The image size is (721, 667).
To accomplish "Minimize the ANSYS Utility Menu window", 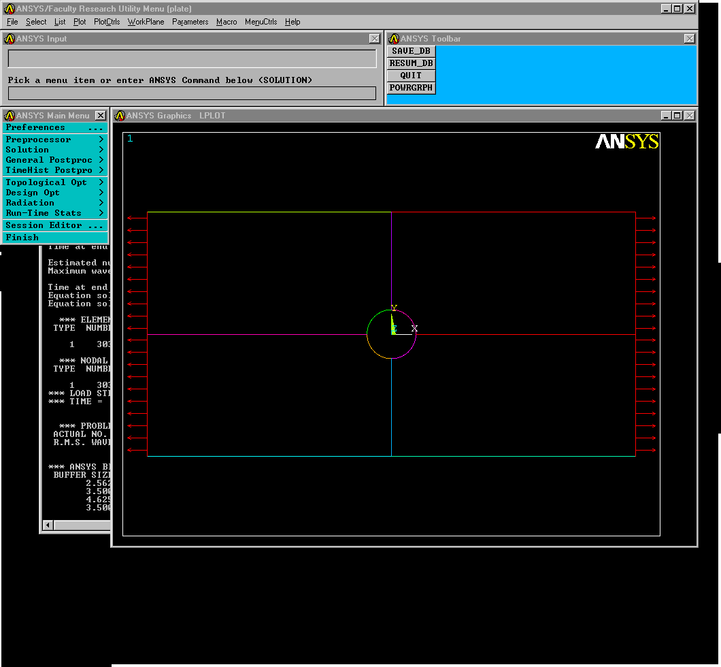I will pyautogui.click(x=666, y=9).
